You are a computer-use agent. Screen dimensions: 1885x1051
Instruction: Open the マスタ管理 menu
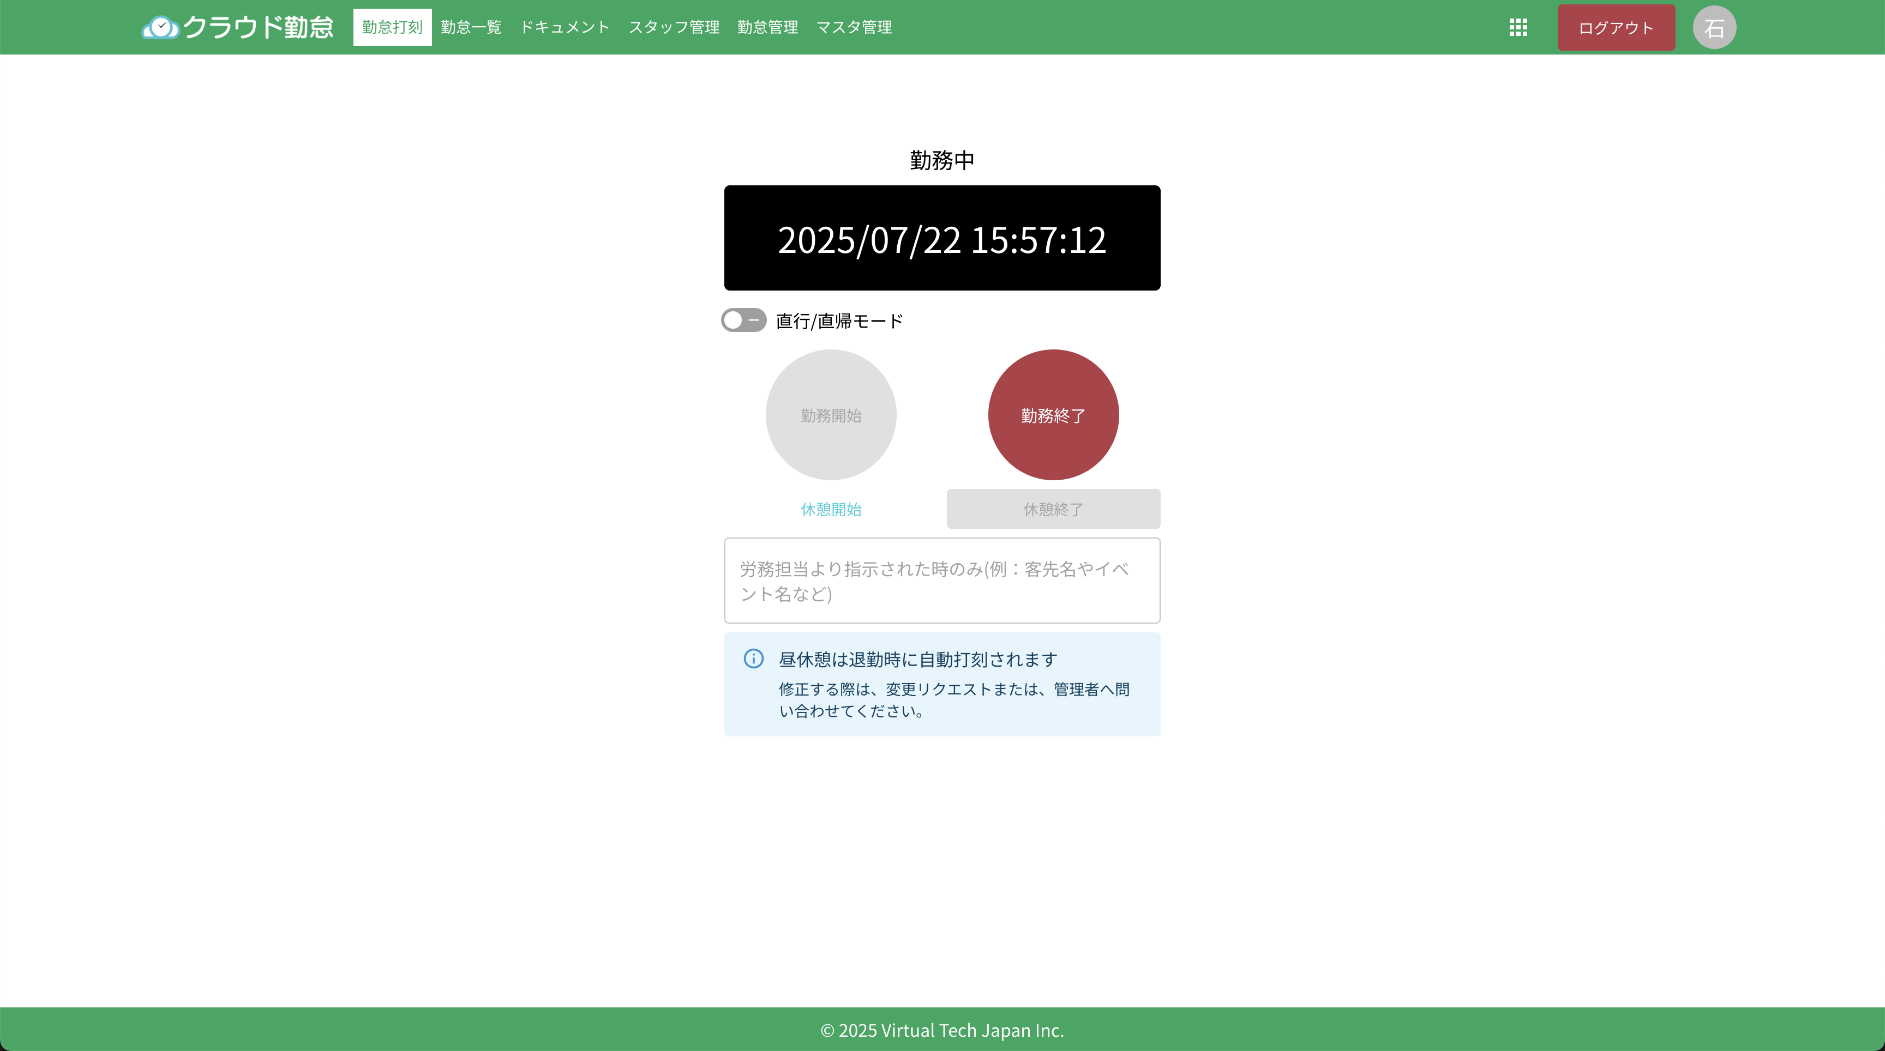853,28
